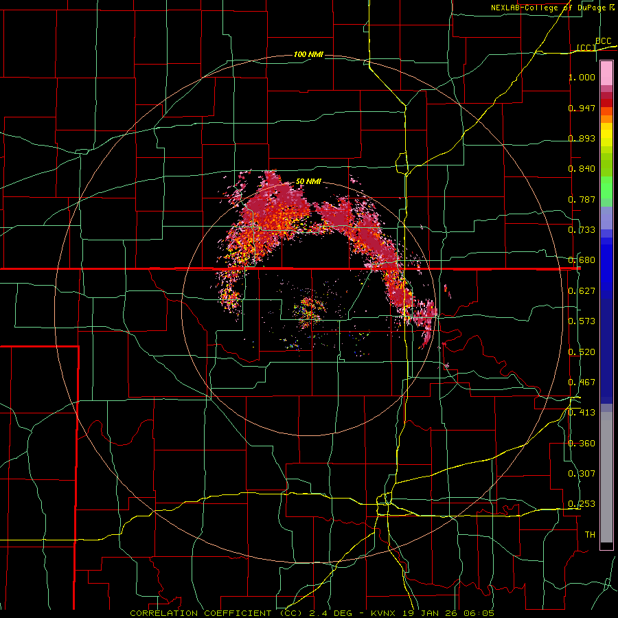Click the pink top segment of color bar
Viewport: 618px width, 618px height.
[x=606, y=73]
